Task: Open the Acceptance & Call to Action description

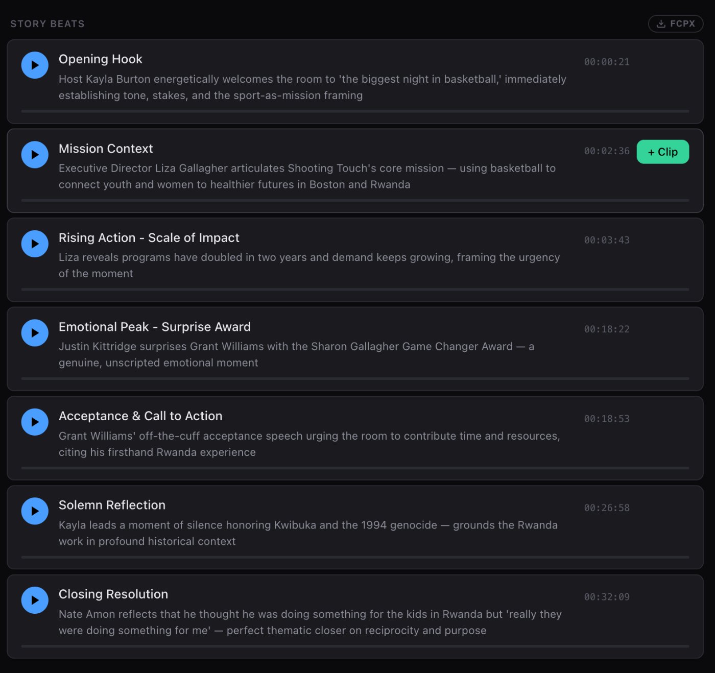Action: click(x=309, y=444)
